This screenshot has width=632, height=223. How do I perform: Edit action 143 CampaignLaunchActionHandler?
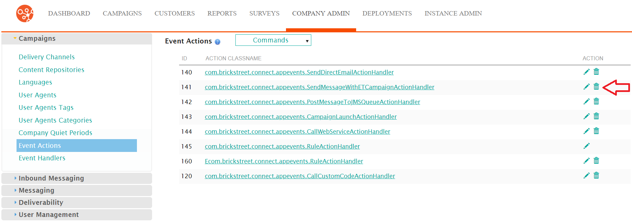(586, 116)
